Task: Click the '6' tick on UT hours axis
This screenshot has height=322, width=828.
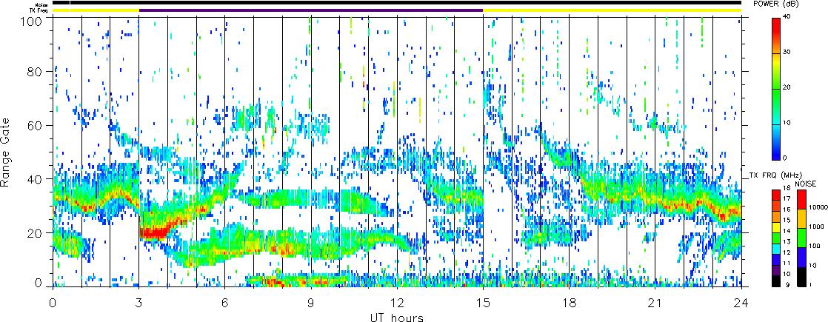Action: click(x=225, y=303)
